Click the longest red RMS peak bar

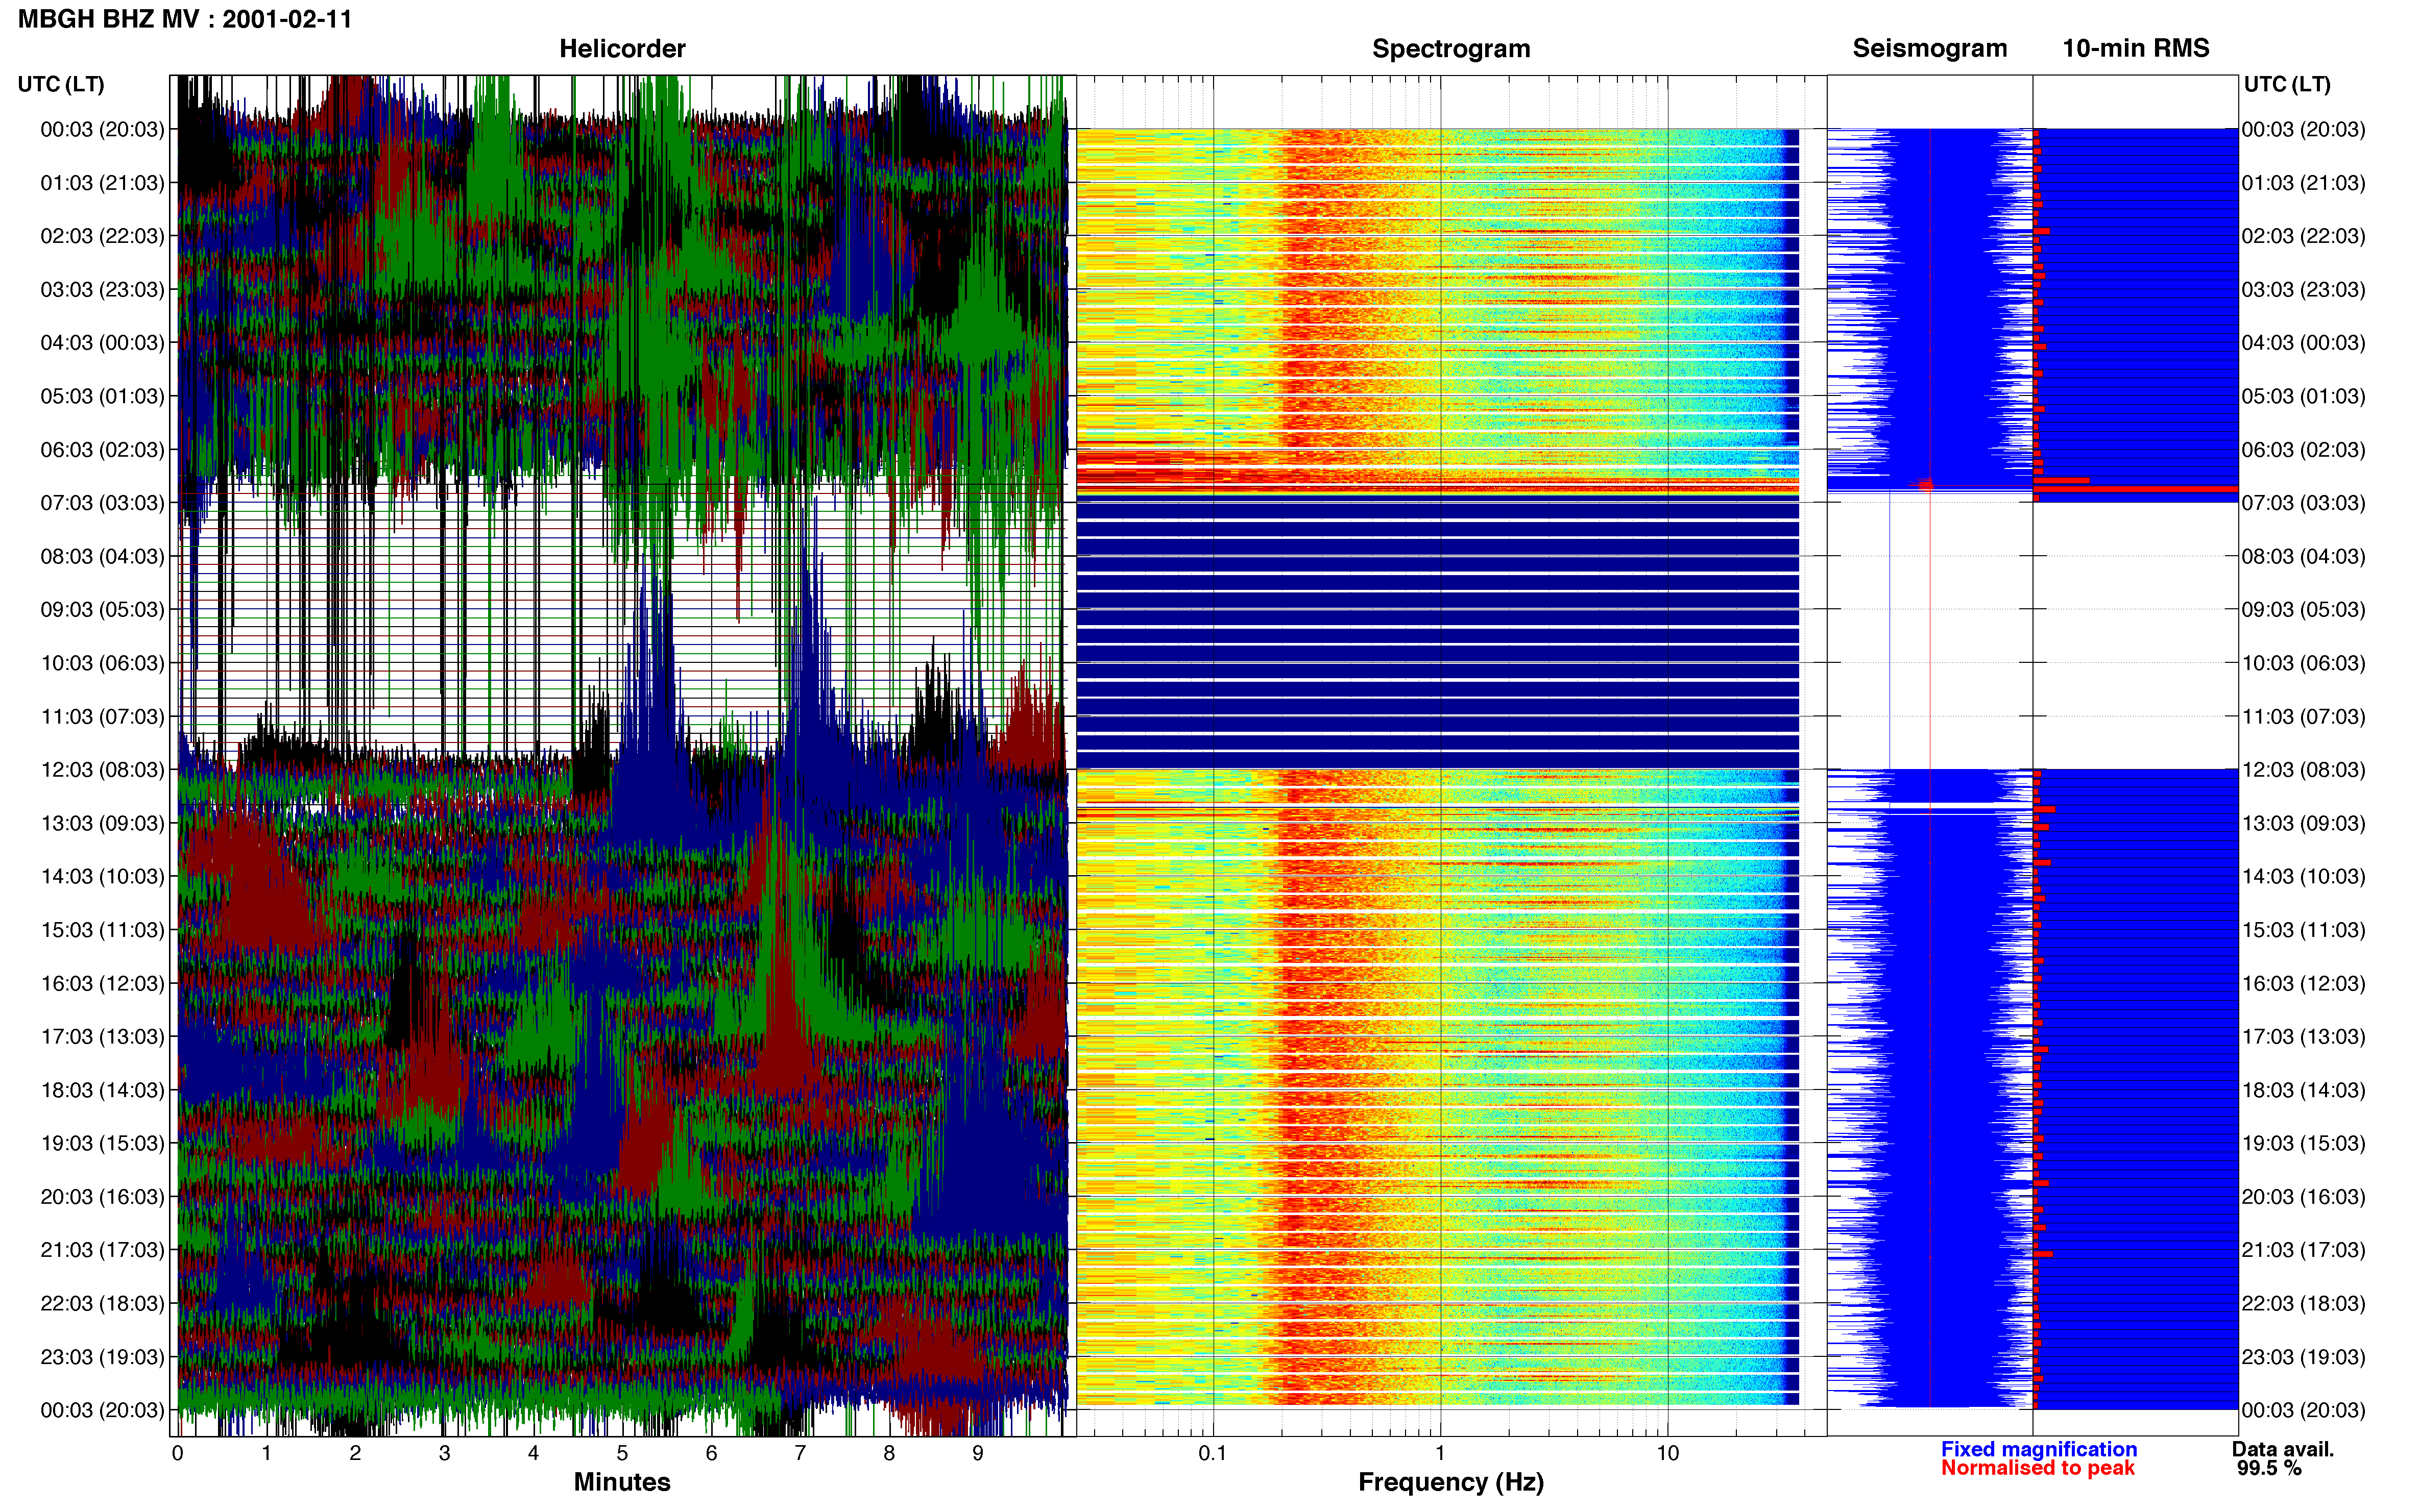coord(2135,489)
